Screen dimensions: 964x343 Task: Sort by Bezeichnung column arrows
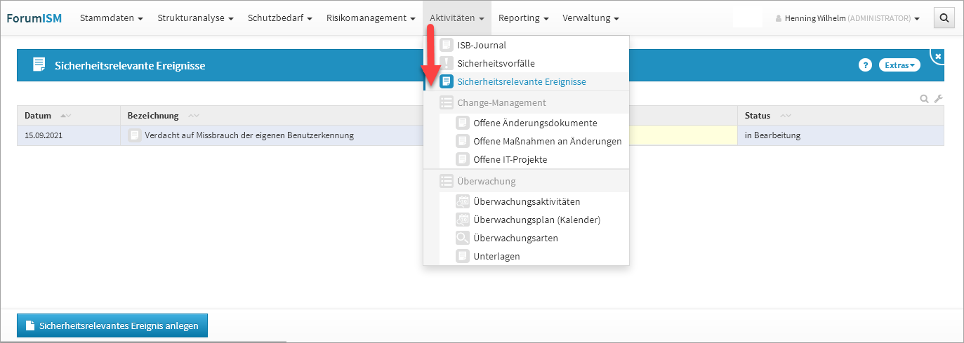coord(193,116)
